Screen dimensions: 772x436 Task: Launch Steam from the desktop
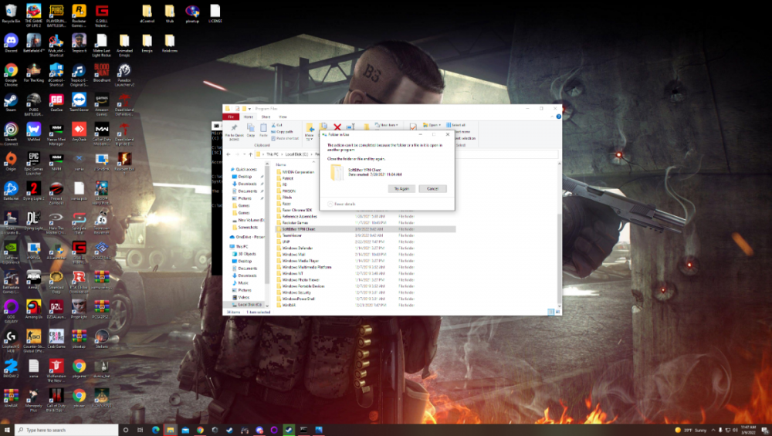(x=11, y=102)
